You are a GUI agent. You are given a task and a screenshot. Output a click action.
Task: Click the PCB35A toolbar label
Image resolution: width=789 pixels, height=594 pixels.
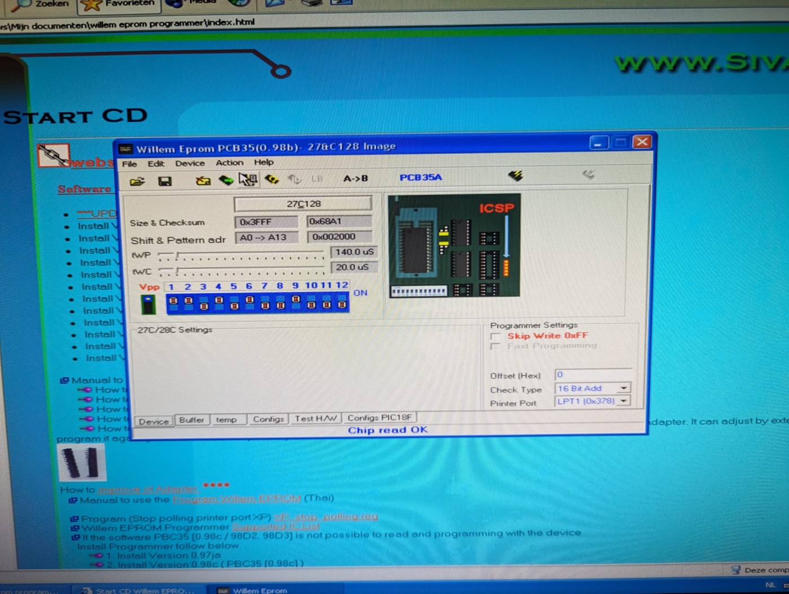click(420, 178)
